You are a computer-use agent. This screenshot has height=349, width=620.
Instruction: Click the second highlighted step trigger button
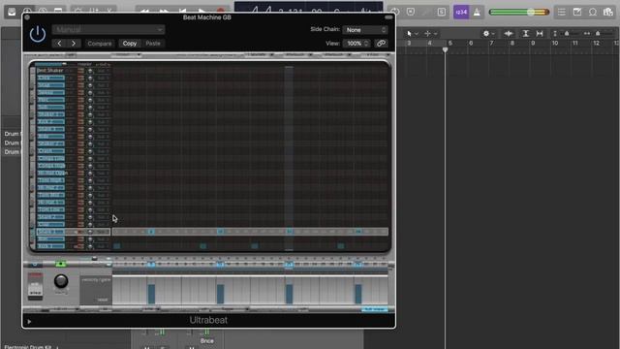point(220,265)
